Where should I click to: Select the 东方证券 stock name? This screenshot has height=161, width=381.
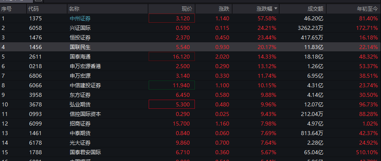click(x=80, y=95)
